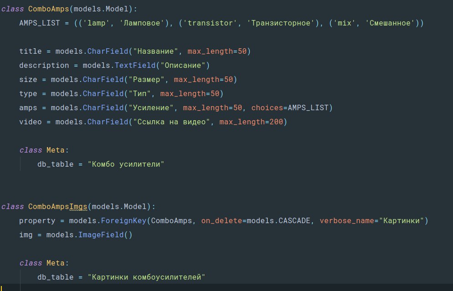
Task: Click the "Картинки комбоусилителей" string
Action: [147, 277]
